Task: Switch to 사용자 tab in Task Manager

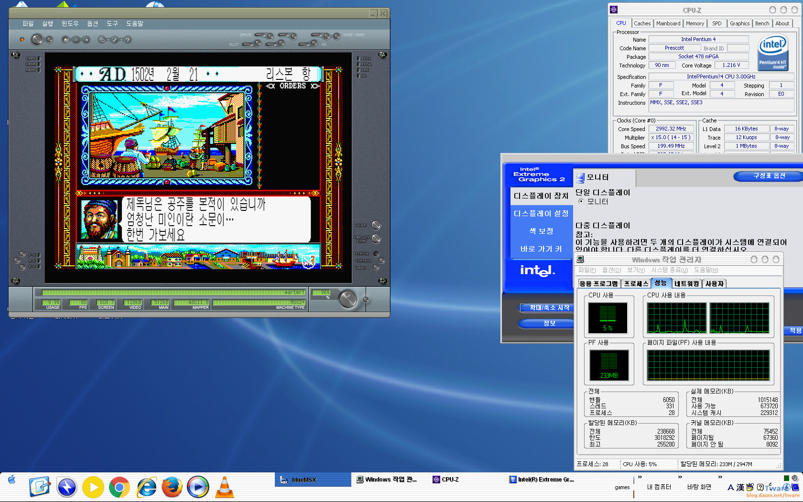Action: click(715, 284)
